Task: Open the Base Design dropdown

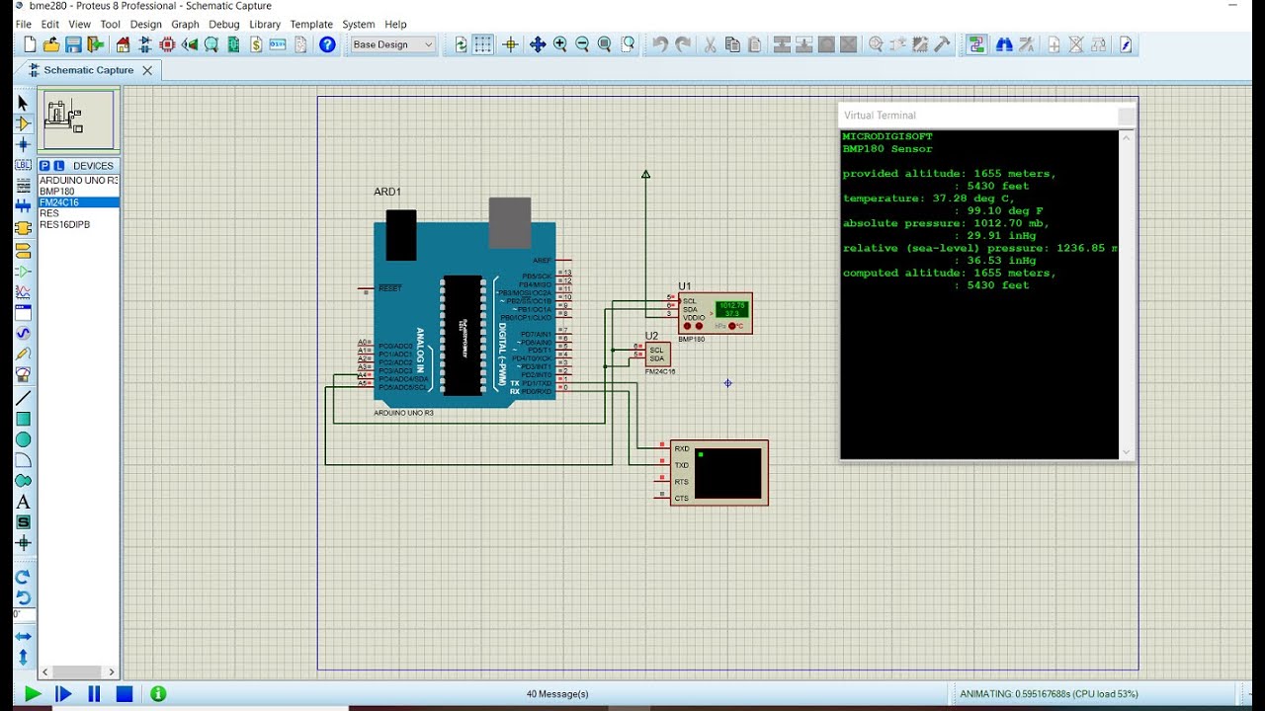Action: pyautogui.click(x=393, y=44)
